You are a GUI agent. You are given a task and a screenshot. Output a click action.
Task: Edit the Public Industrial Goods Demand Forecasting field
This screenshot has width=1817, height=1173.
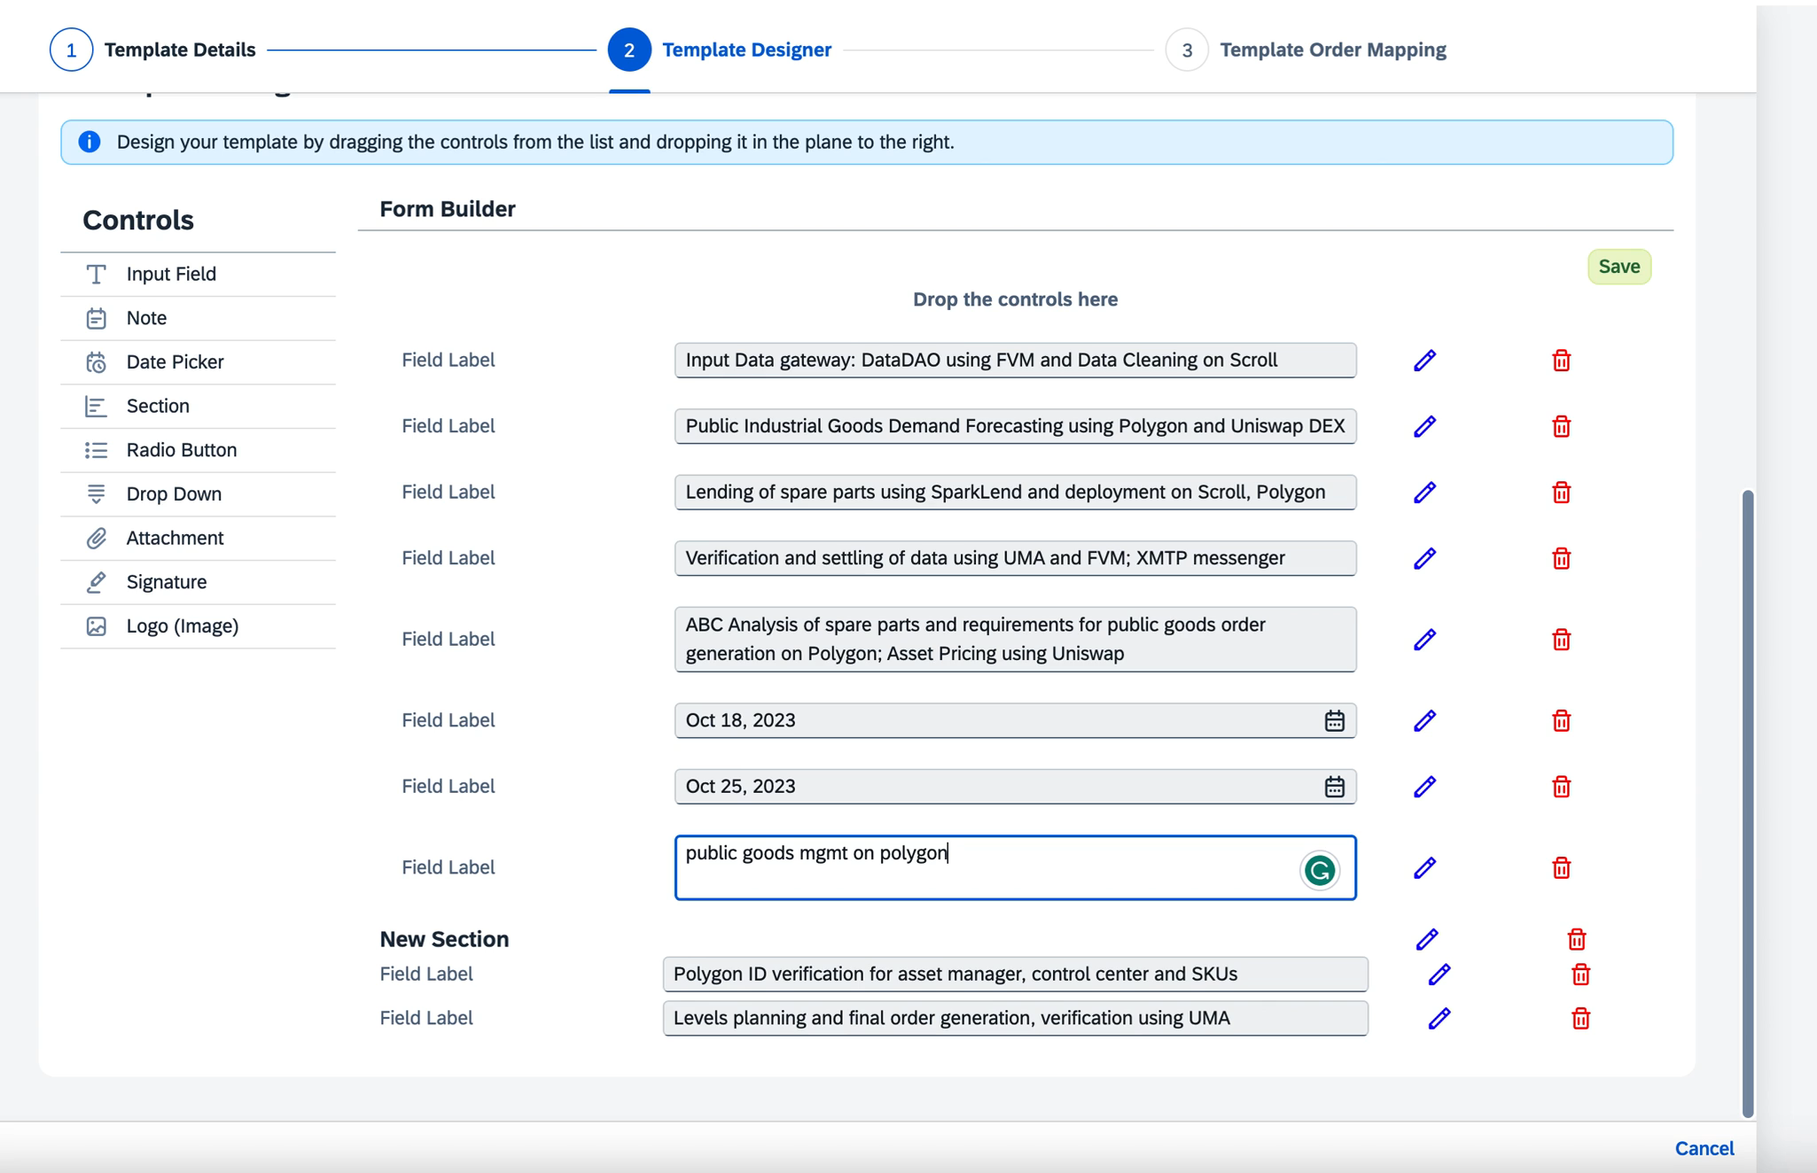[1424, 426]
